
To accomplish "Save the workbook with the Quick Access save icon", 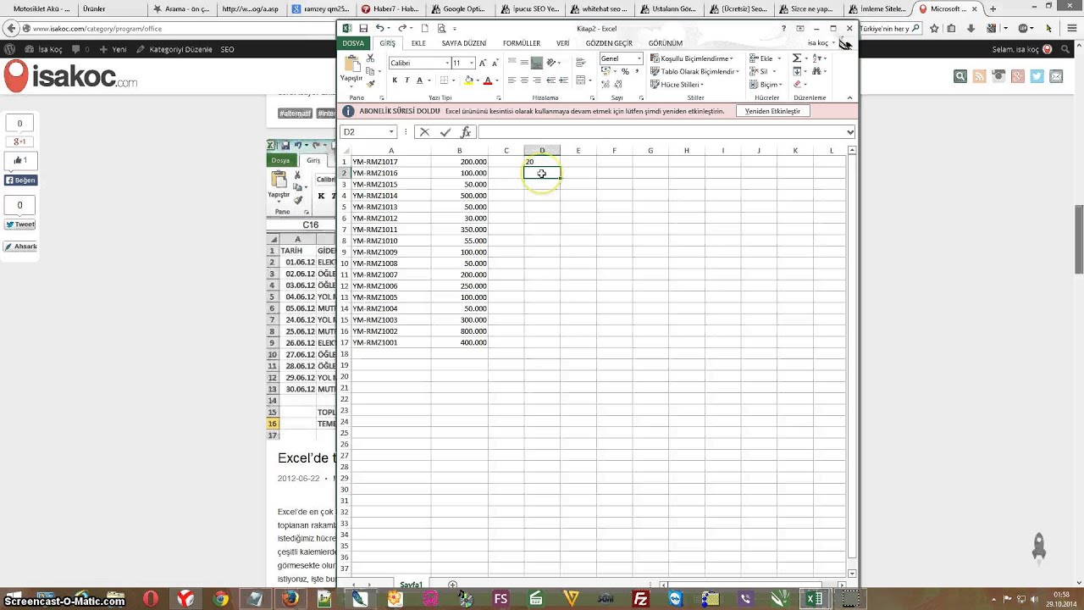I will [363, 29].
